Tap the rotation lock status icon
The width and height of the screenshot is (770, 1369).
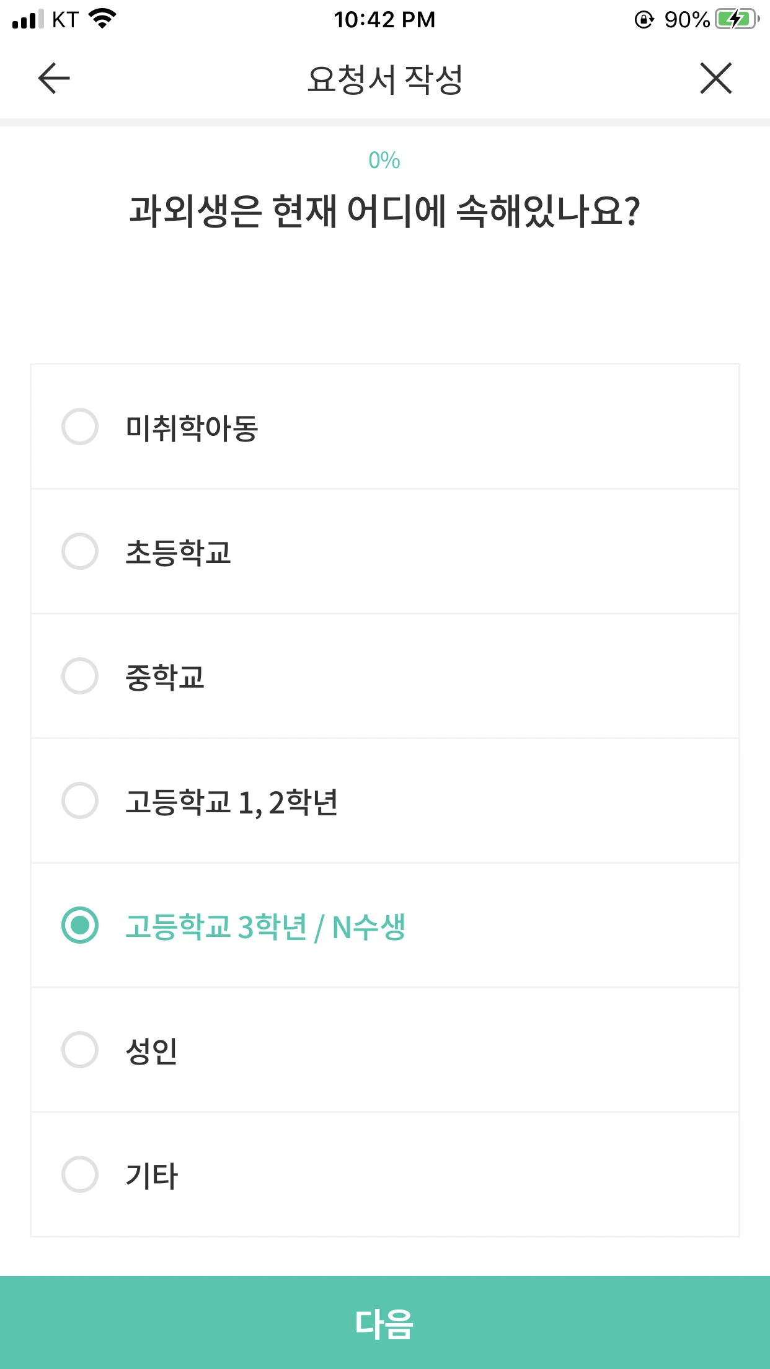coord(644,20)
